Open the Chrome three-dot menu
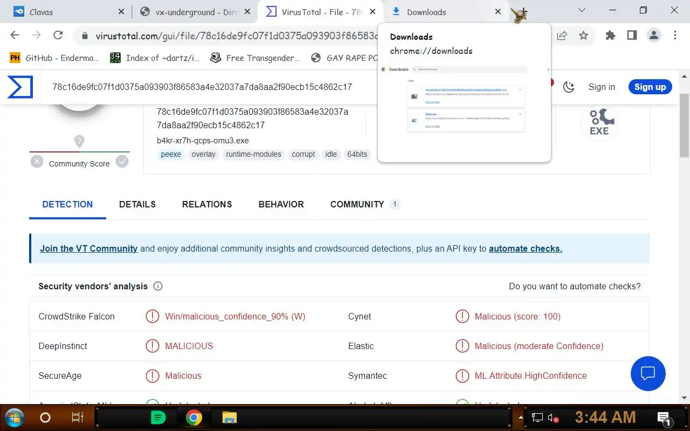The height and width of the screenshot is (431, 690). tap(675, 36)
